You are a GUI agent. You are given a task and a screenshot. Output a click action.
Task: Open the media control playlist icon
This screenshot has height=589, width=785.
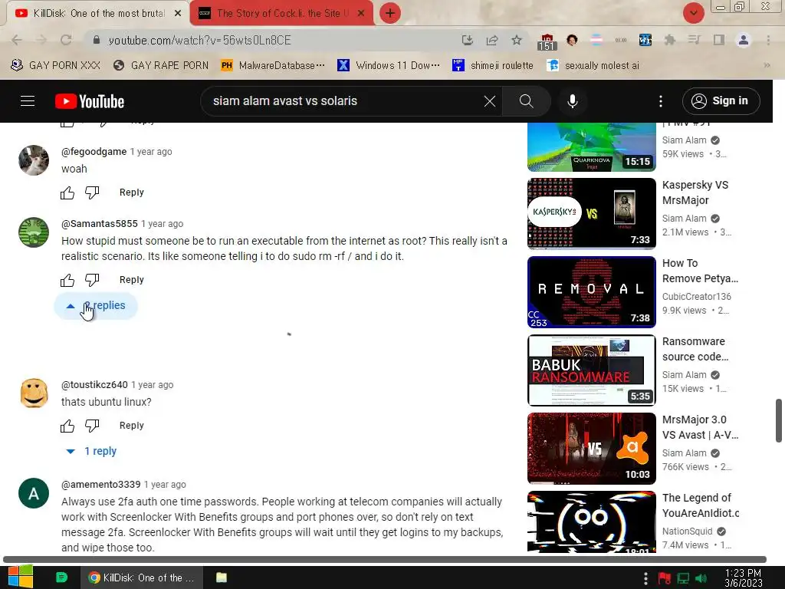(x=694, y=40)
